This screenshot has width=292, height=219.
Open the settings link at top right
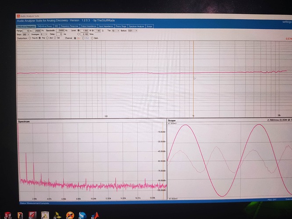[x=286, y=21]
